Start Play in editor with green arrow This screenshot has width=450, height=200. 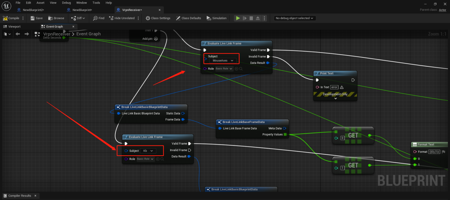coord(238,18)
